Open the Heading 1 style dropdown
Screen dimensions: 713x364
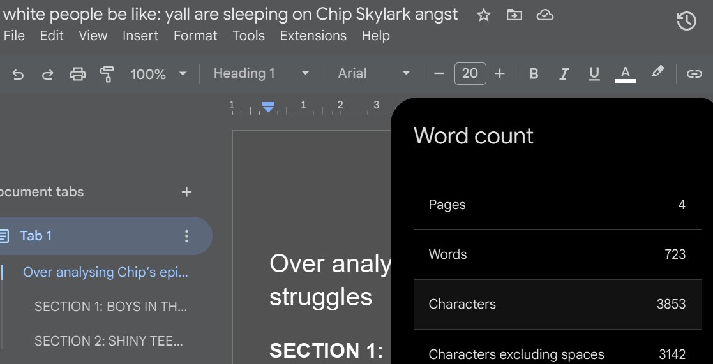click(262, 73)
